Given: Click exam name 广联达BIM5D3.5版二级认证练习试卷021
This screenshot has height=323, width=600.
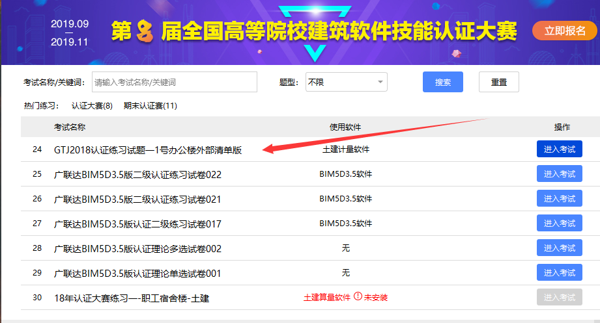Looking at the screenshot, I should click(x=137, y=200).
